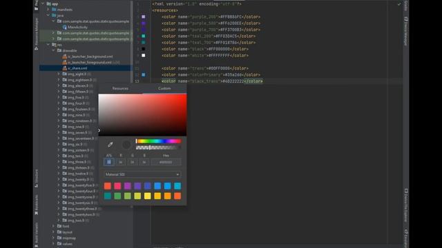Focus the R value input field
Image resolution: width=442 pixels, height=248 pixels.
(x=121, y=162)
